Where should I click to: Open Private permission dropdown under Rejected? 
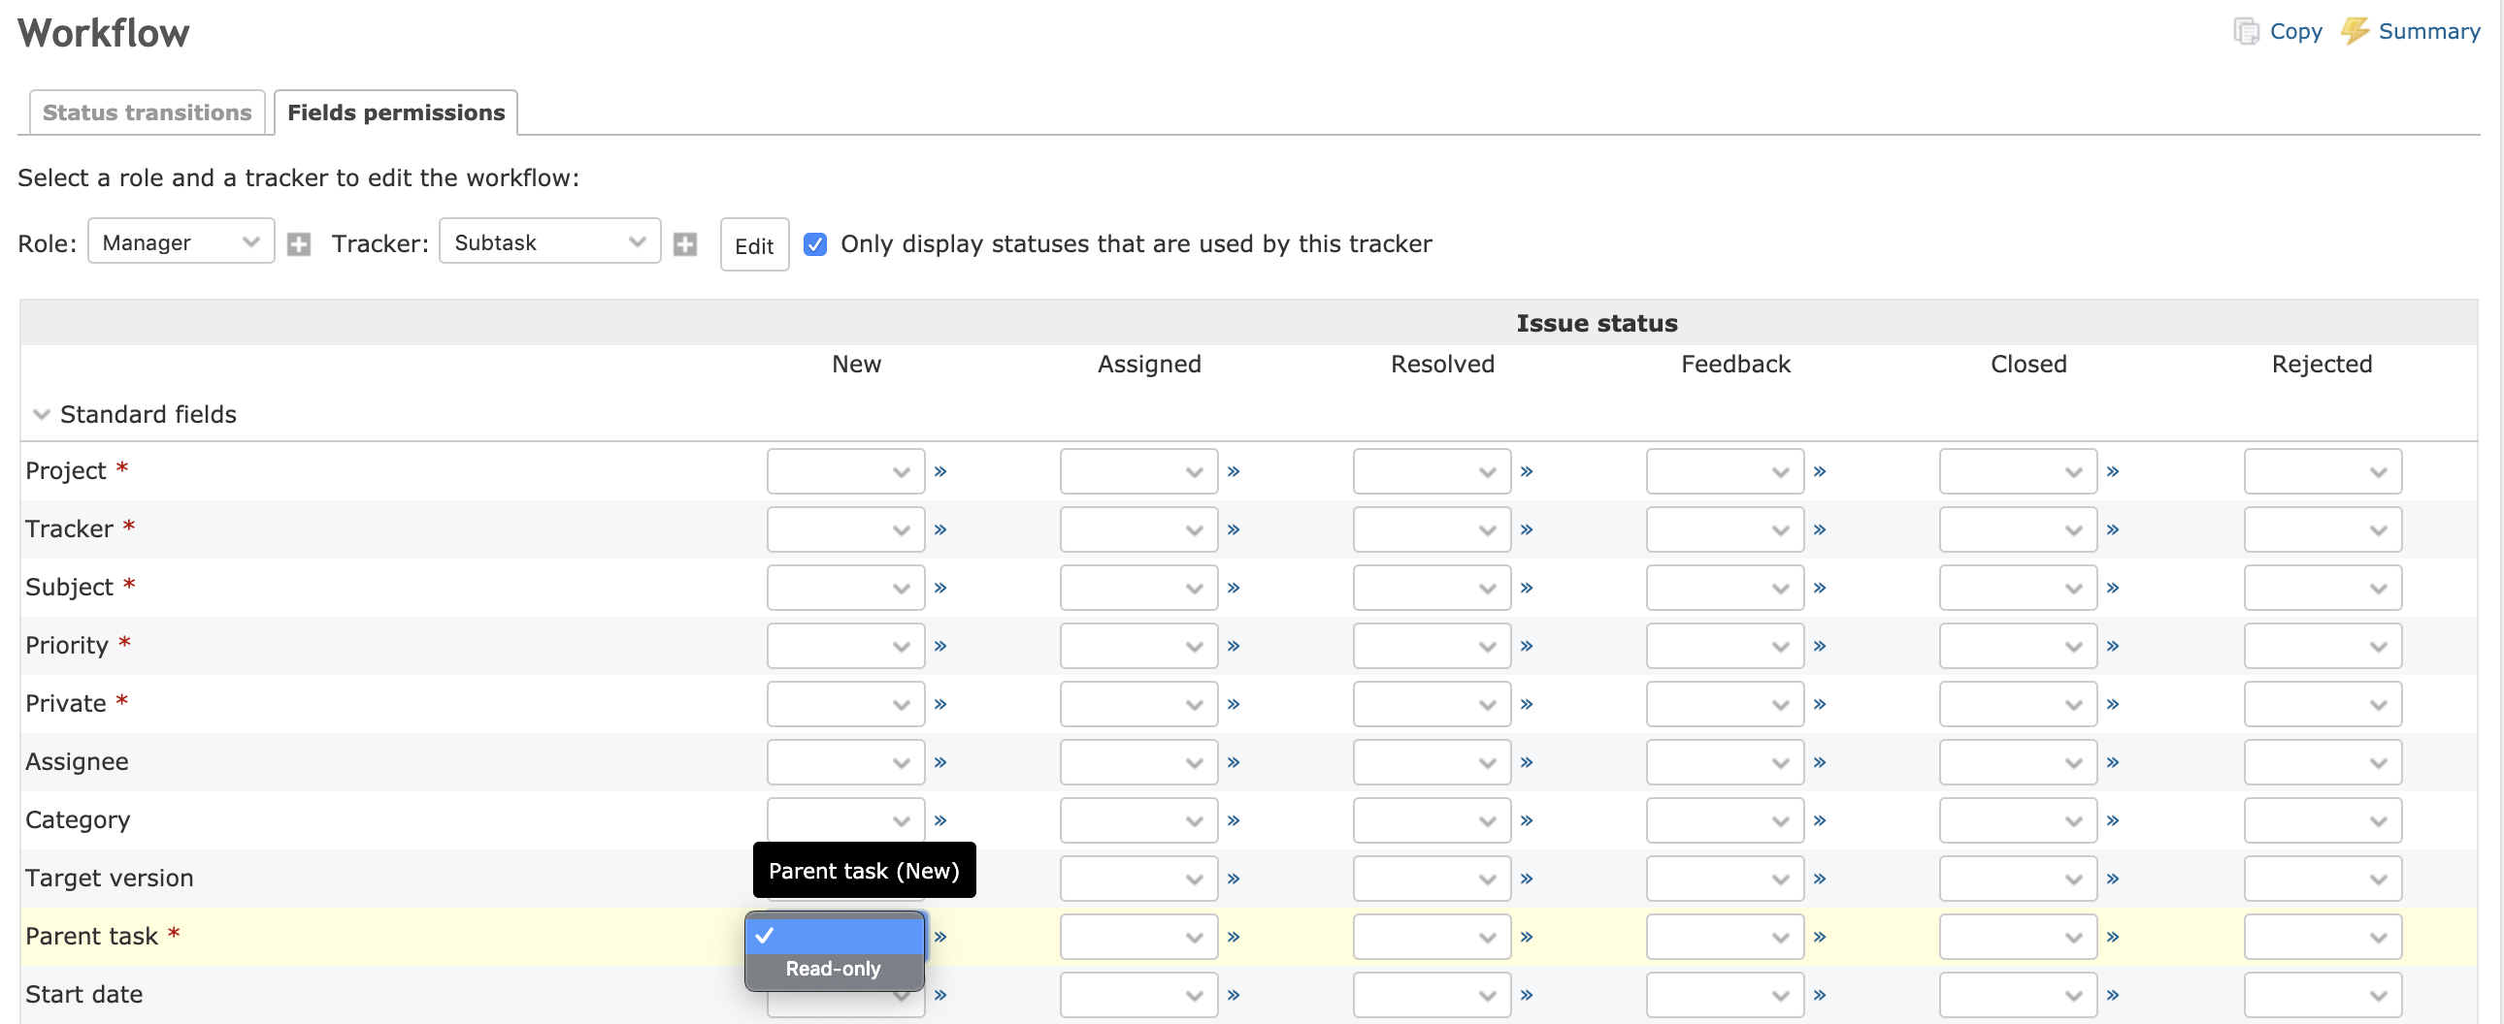2323,704
